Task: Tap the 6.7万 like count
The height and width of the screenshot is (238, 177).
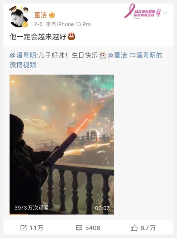Action: (x=148, y=228)
